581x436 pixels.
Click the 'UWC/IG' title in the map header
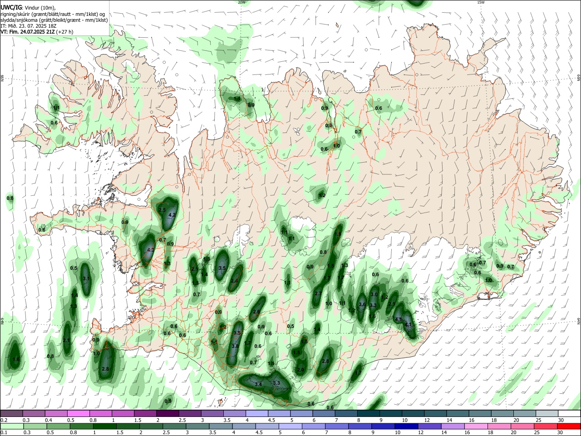point(11,7)
